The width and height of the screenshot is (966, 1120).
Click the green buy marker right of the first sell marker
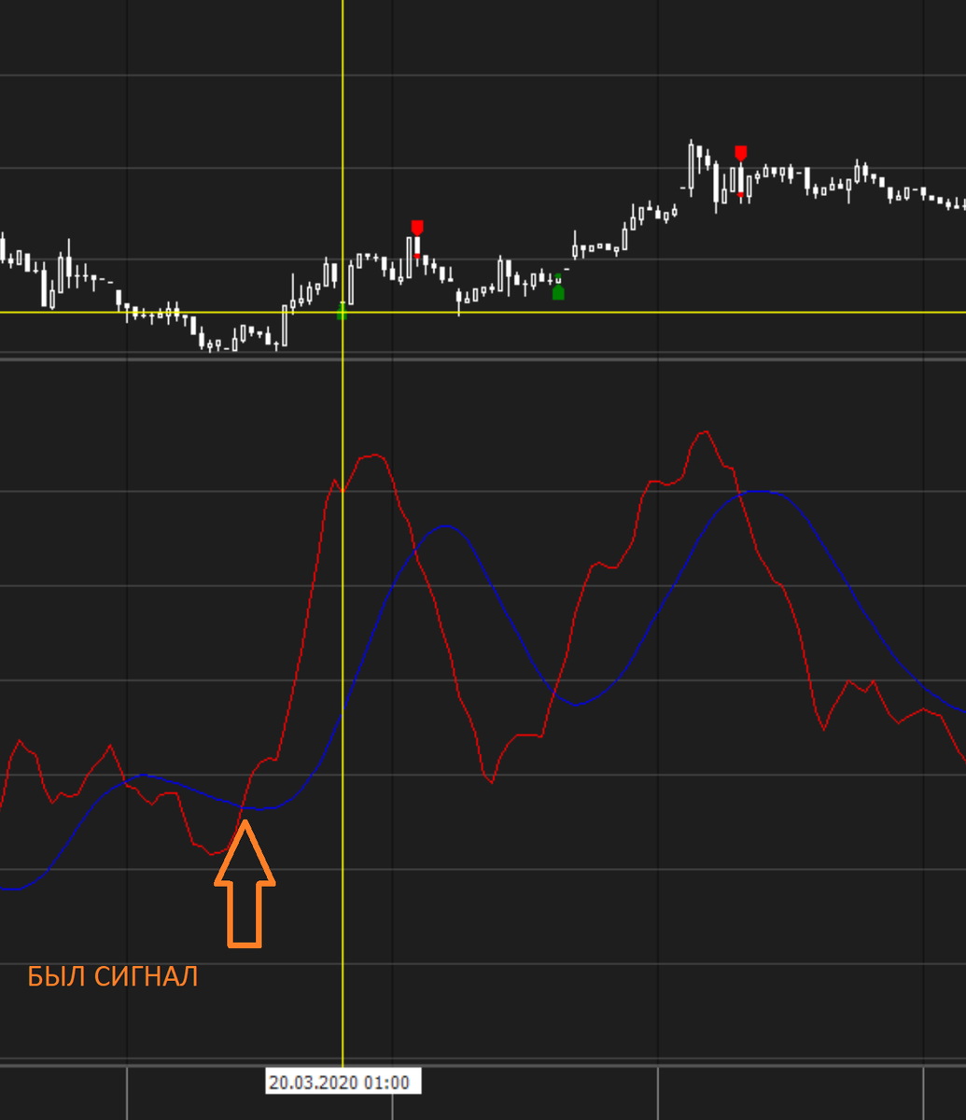tap(558, 292)
